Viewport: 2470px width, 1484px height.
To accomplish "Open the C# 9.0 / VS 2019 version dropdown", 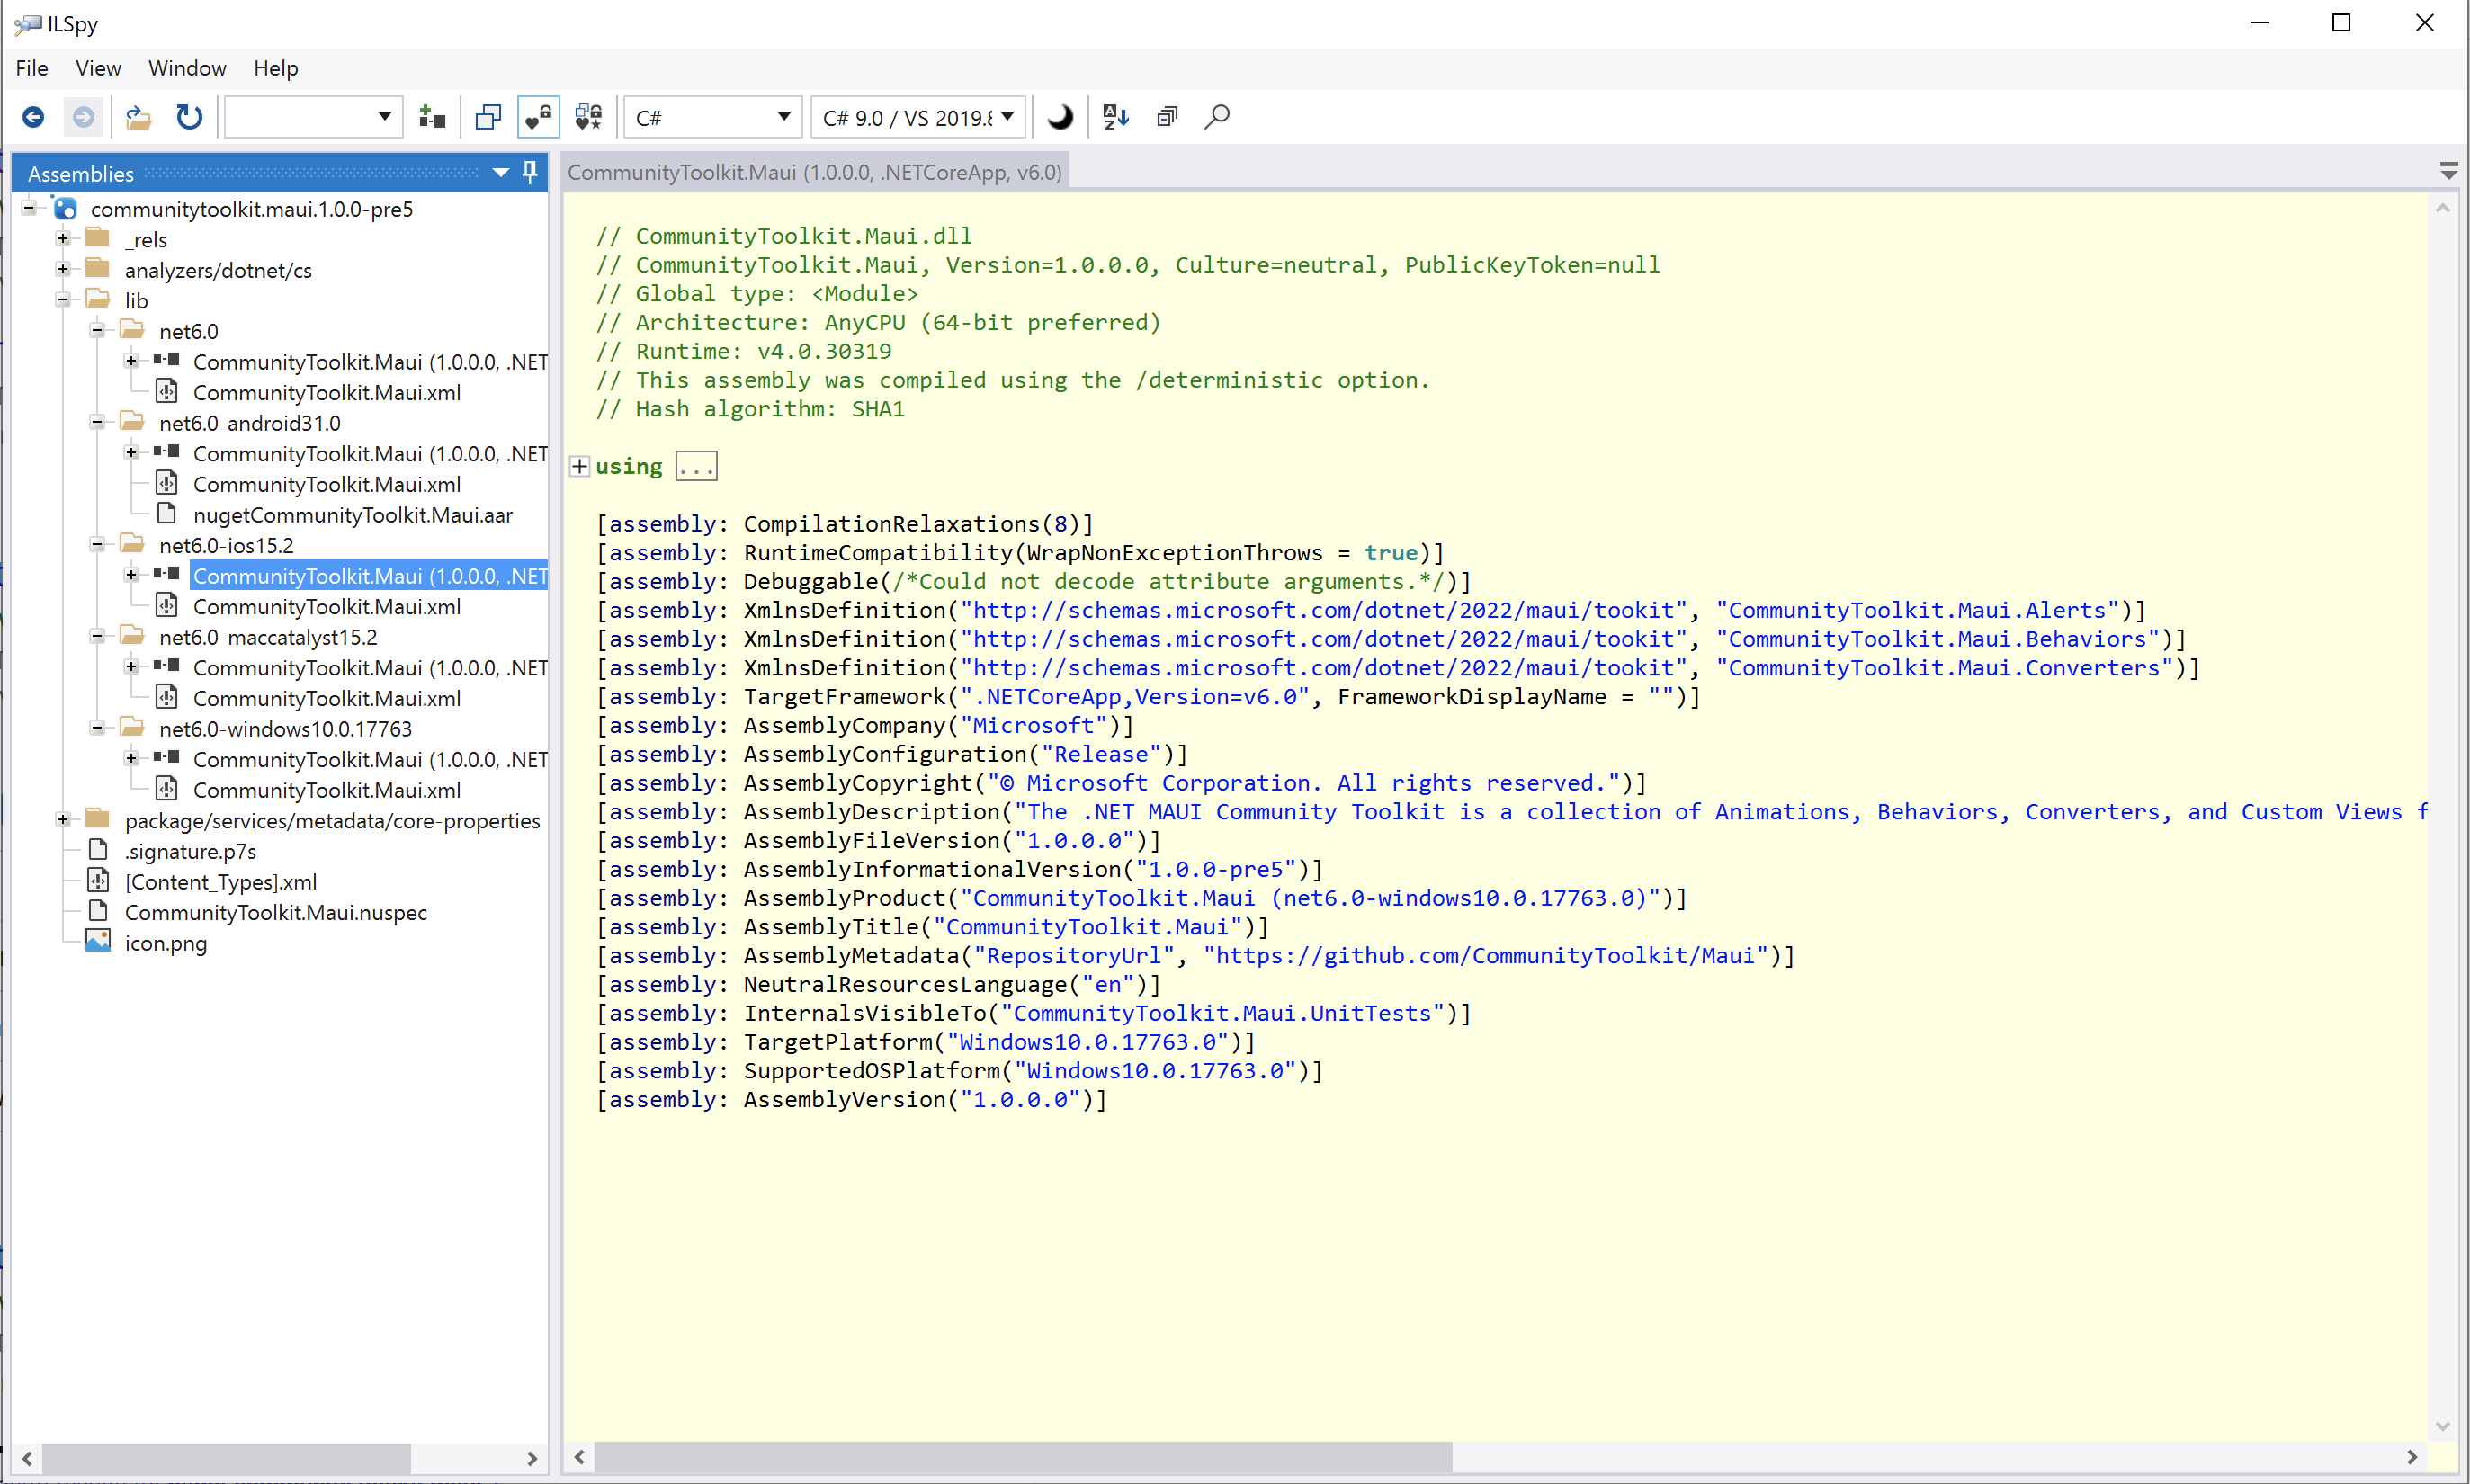I will tap(917, 116).
